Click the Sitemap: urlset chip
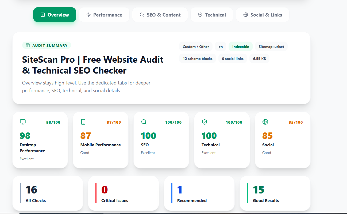 pyautogui.click(x=271, y=46)
